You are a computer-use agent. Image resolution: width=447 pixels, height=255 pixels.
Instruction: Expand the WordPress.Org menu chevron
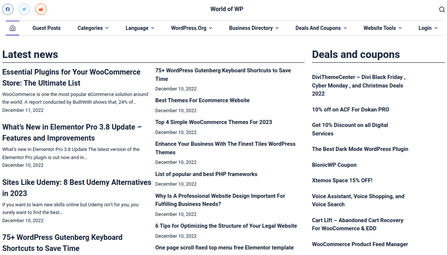[210, 28]
